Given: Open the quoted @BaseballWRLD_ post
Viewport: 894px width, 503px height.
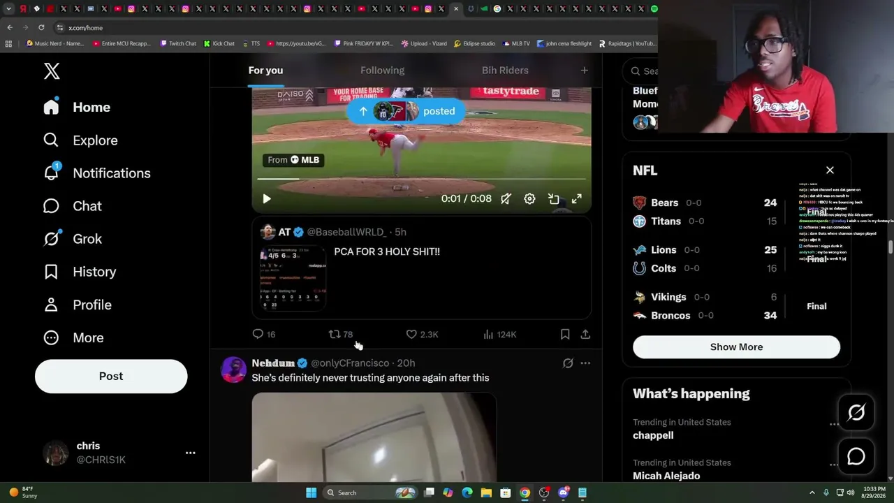Looking at the screenshot, I should pyautogui.click(x=421, y=268).
